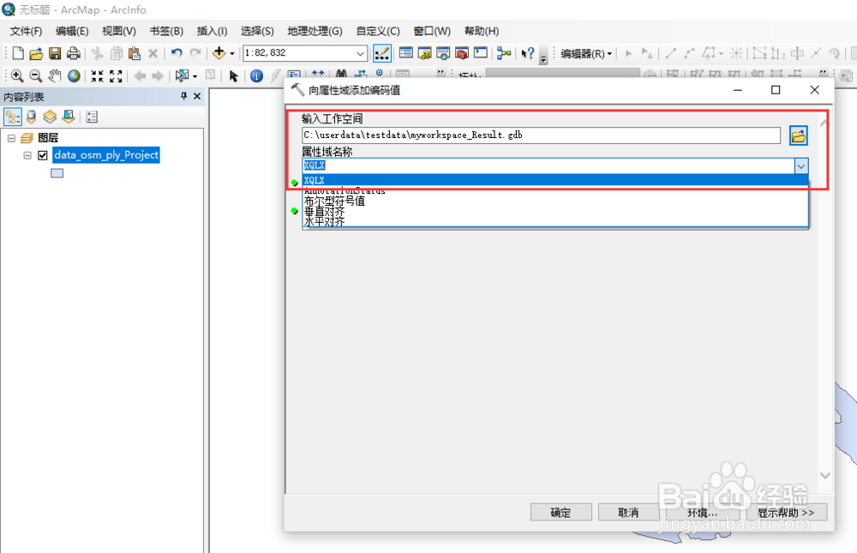
Task: Open the Search window icon
Action: click(443, 53)
